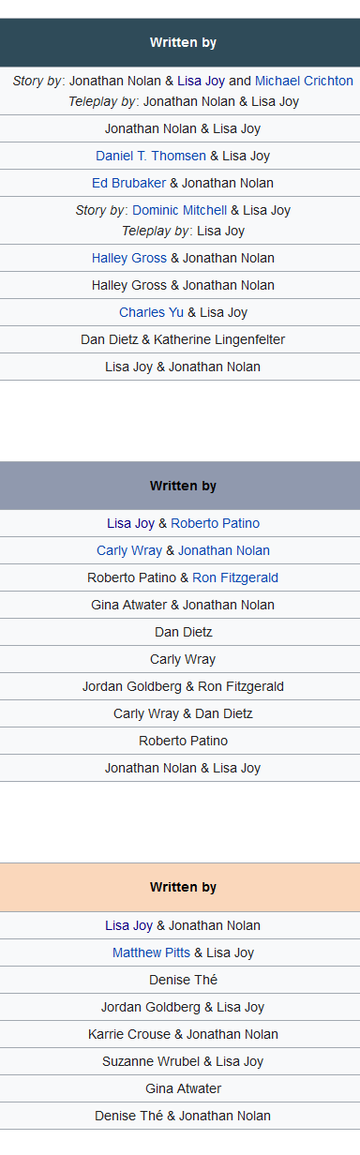Click Dan Dietz & Katherine Lingenfelter row

pos(180,339)
